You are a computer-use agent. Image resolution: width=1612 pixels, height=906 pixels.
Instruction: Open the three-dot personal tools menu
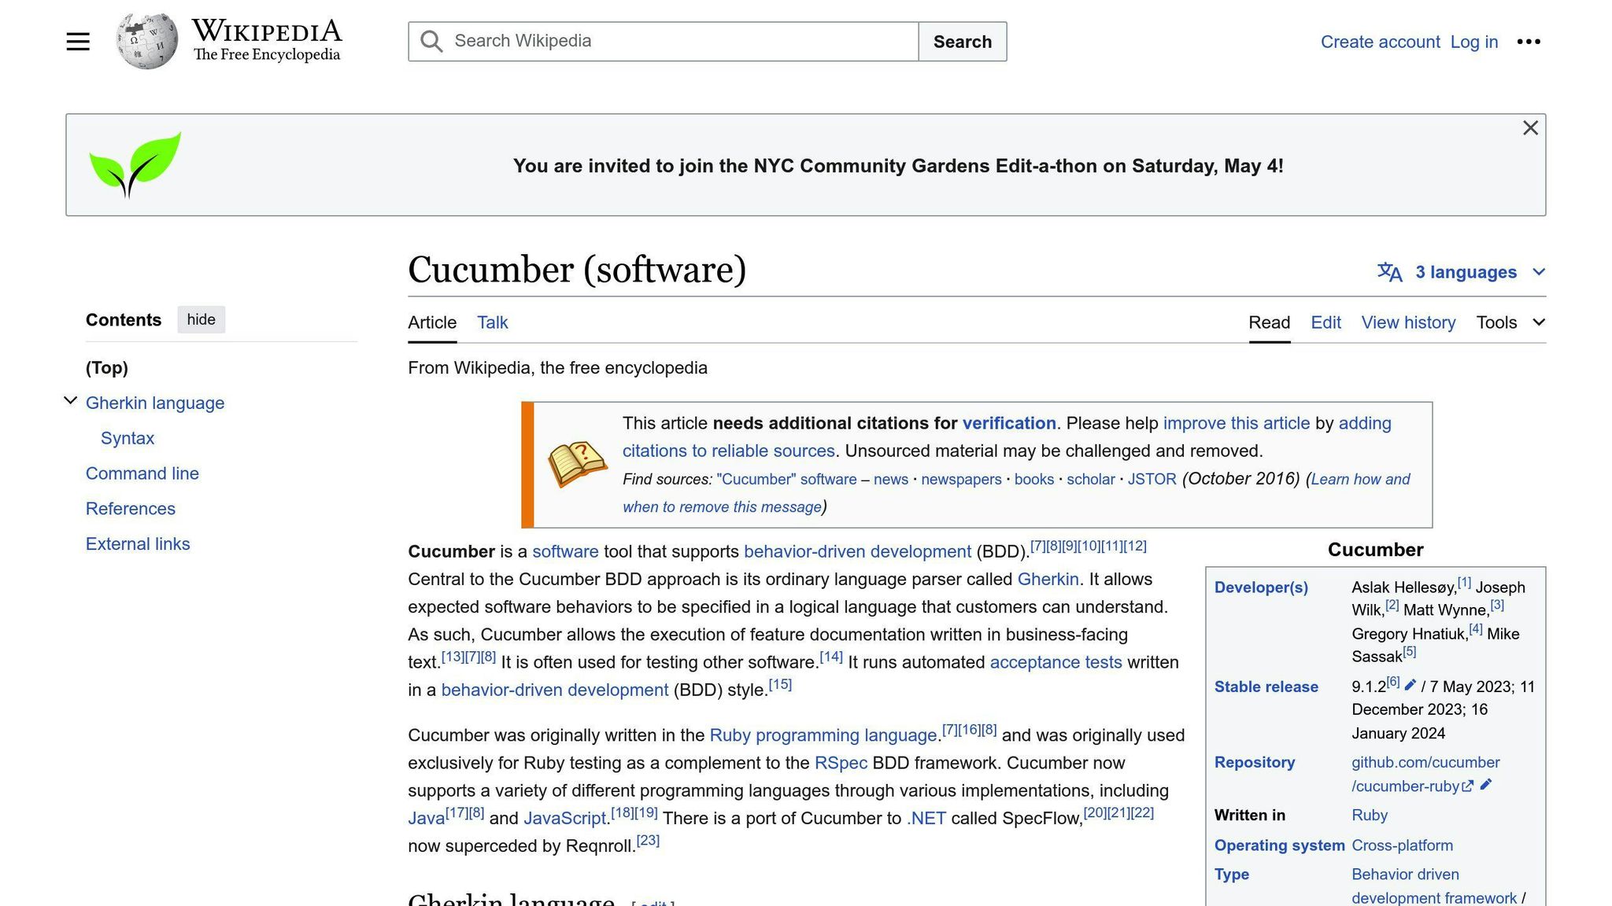point(1529,42)
